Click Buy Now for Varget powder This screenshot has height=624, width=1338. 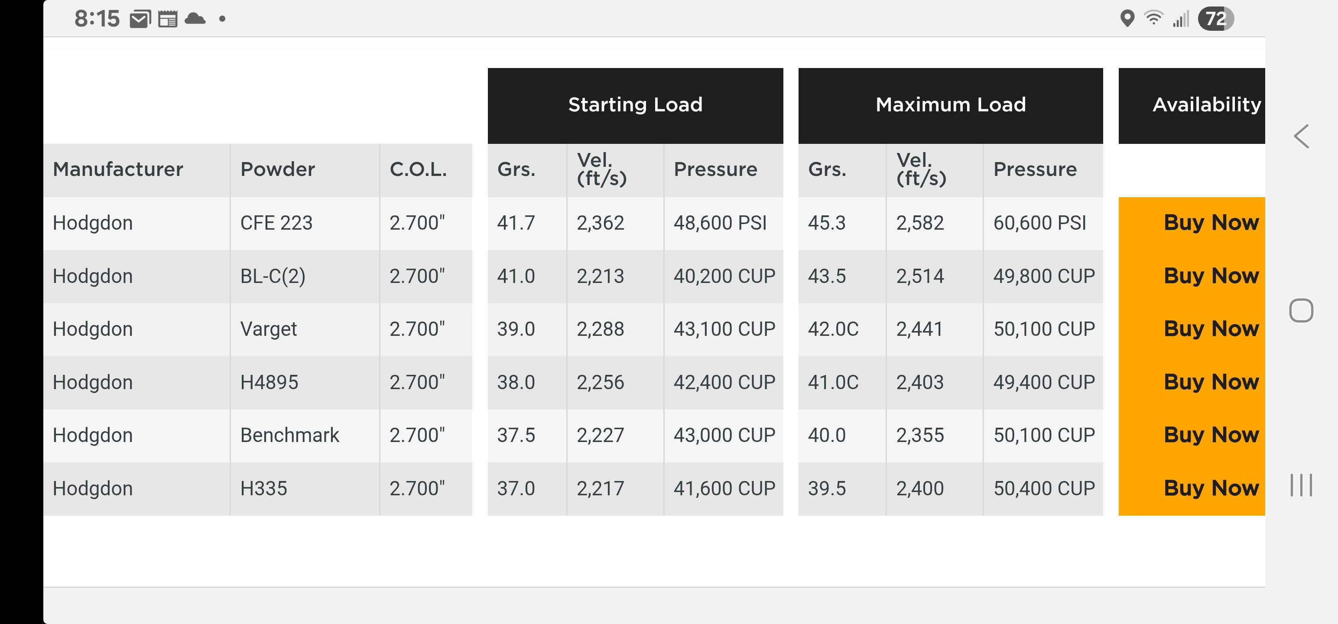(1211, 329)
